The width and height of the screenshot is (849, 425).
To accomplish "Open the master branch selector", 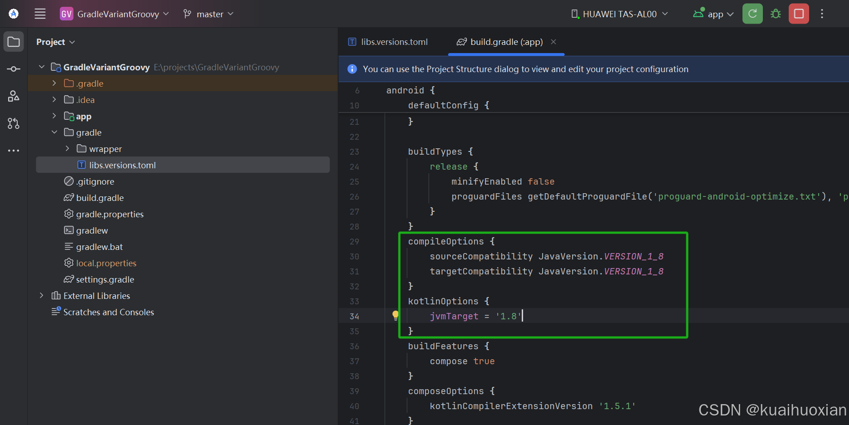I will click(x=208, y=14).
